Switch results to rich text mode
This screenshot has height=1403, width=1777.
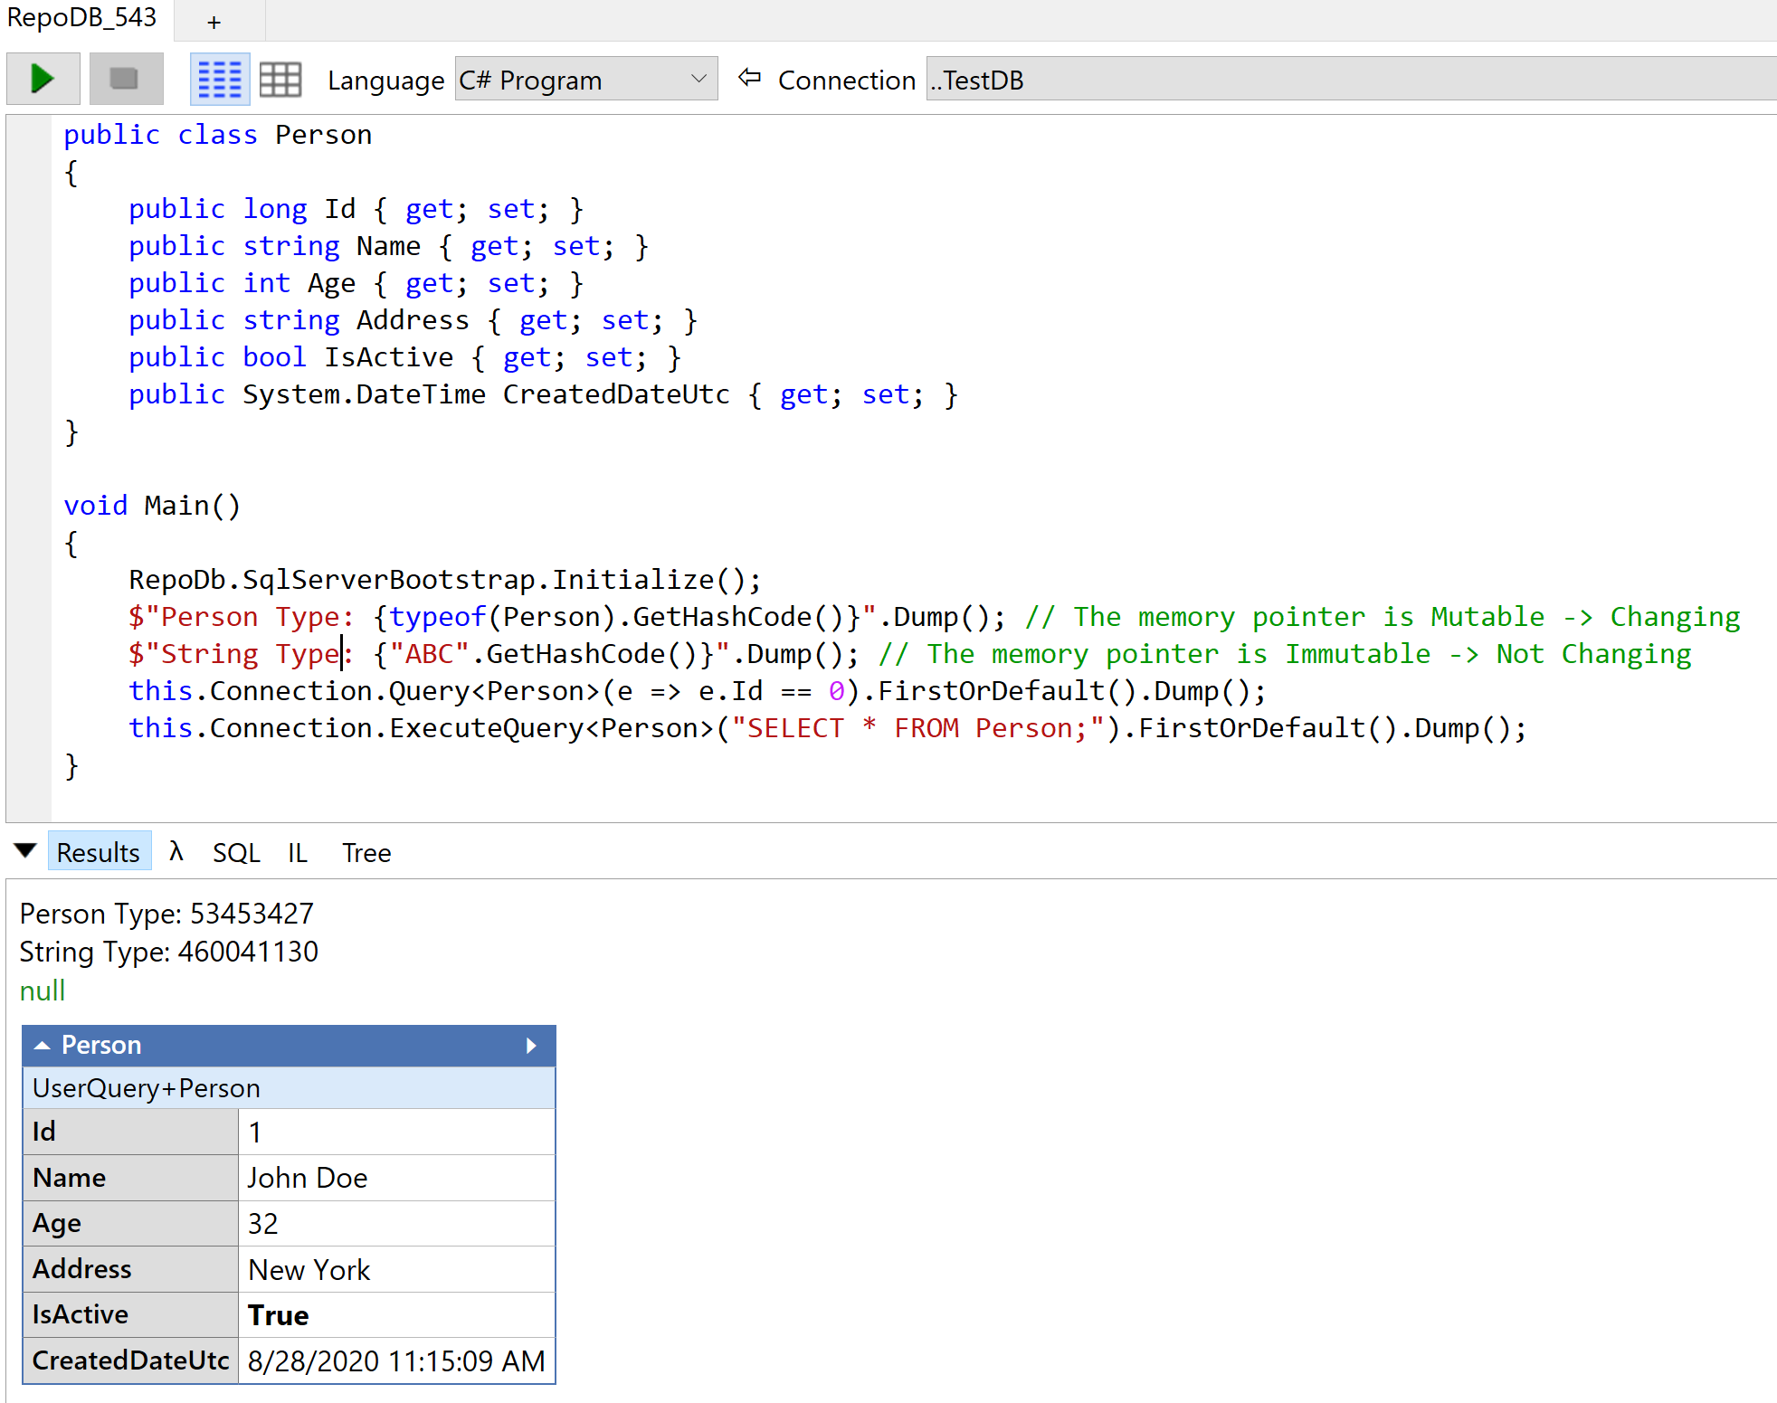coord(219,78)
